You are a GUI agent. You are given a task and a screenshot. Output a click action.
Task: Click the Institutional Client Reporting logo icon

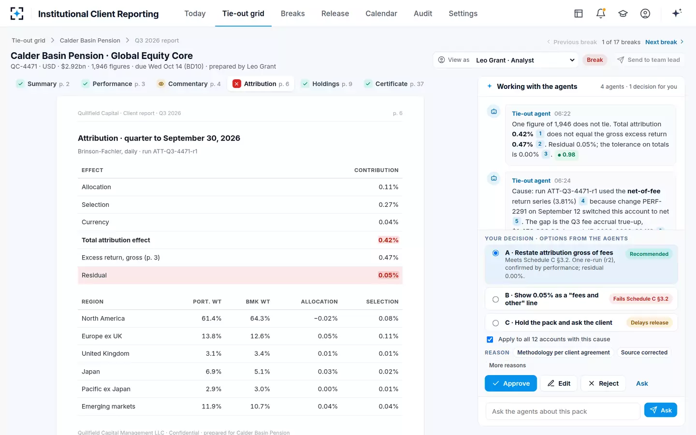[x=17, y=14]
